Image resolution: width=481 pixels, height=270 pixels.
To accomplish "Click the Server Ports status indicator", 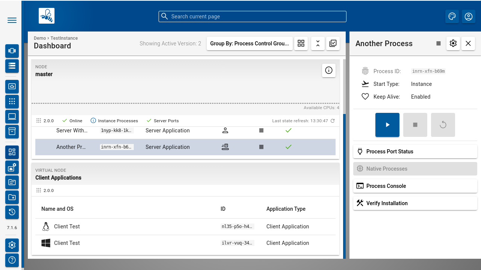I will (162, 121).
